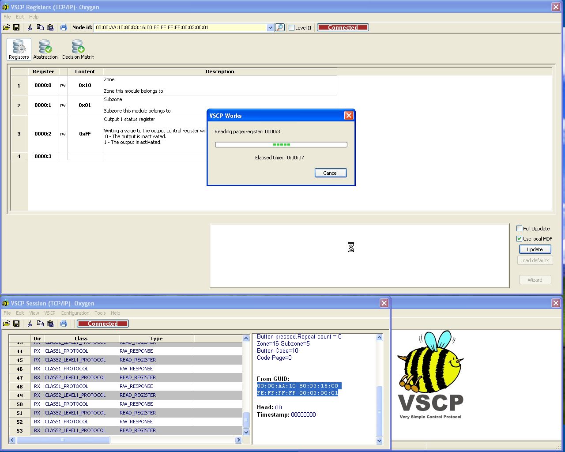Viewport: 565px width, 452px height.
Task: Open the Registers view icon
Action: 19,49
